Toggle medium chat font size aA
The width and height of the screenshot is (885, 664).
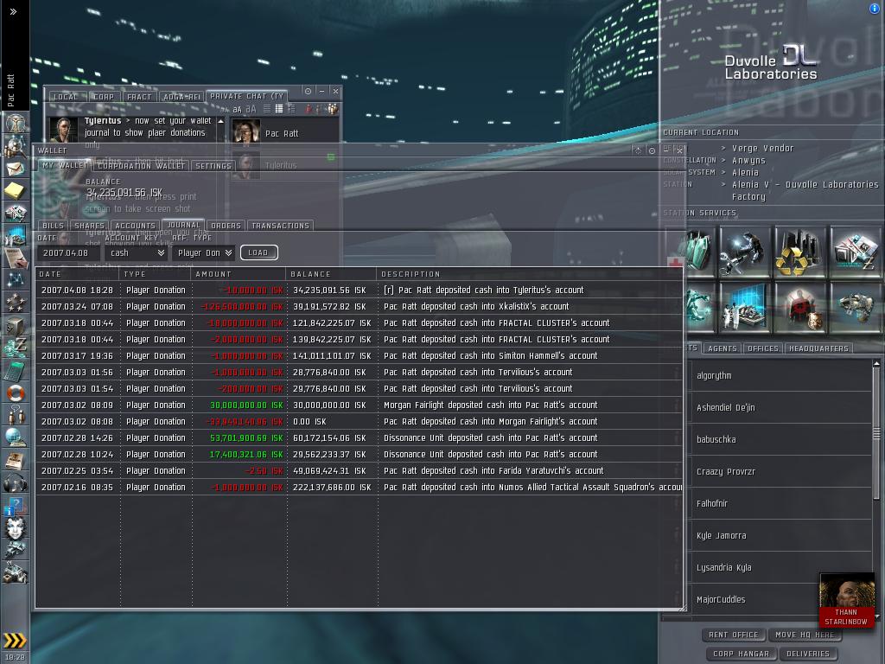(x=237, y=109)
